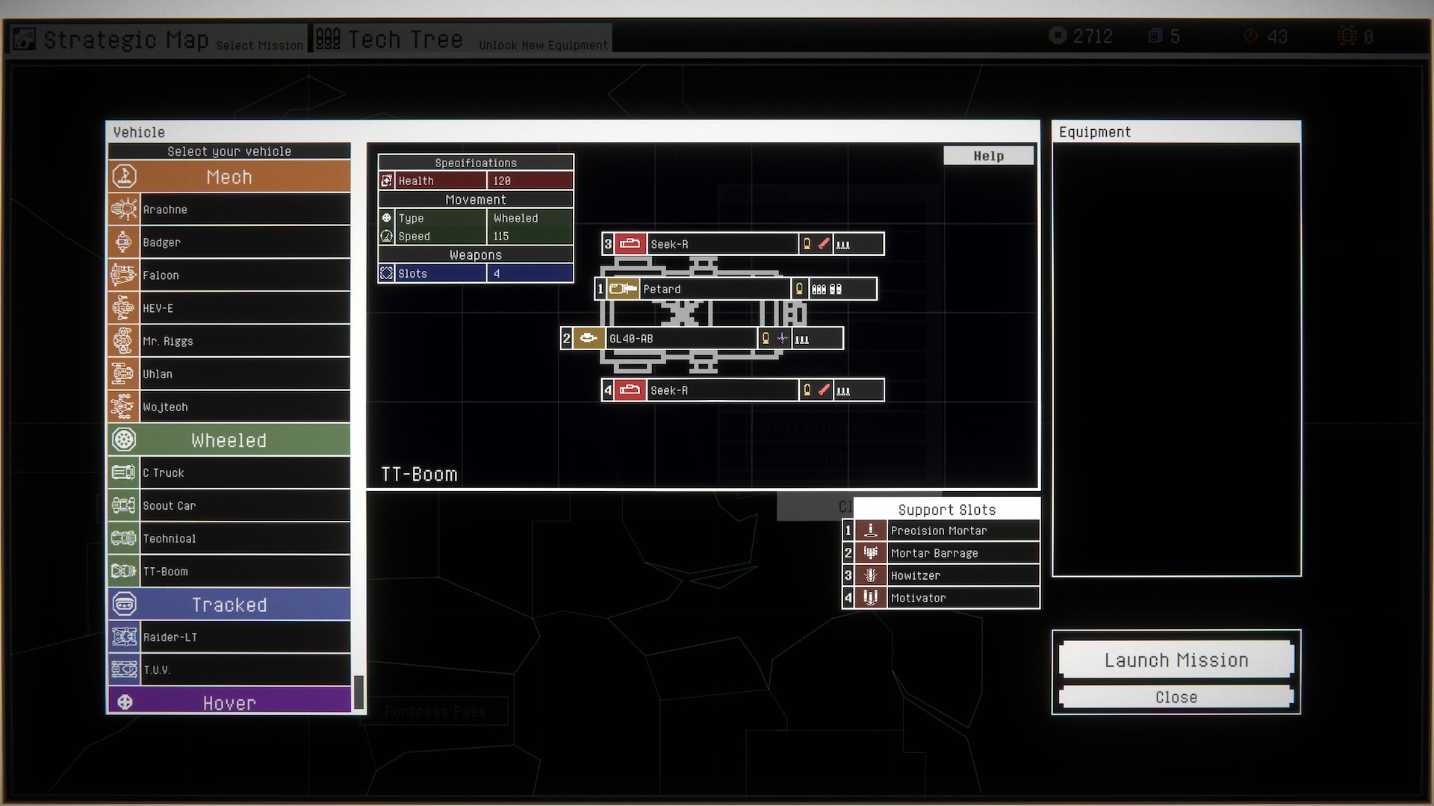Image resolution: width=1434 pixels, height=806 pixels.
Task: Expand the Hover category header
Action: [x=229, y=702]
